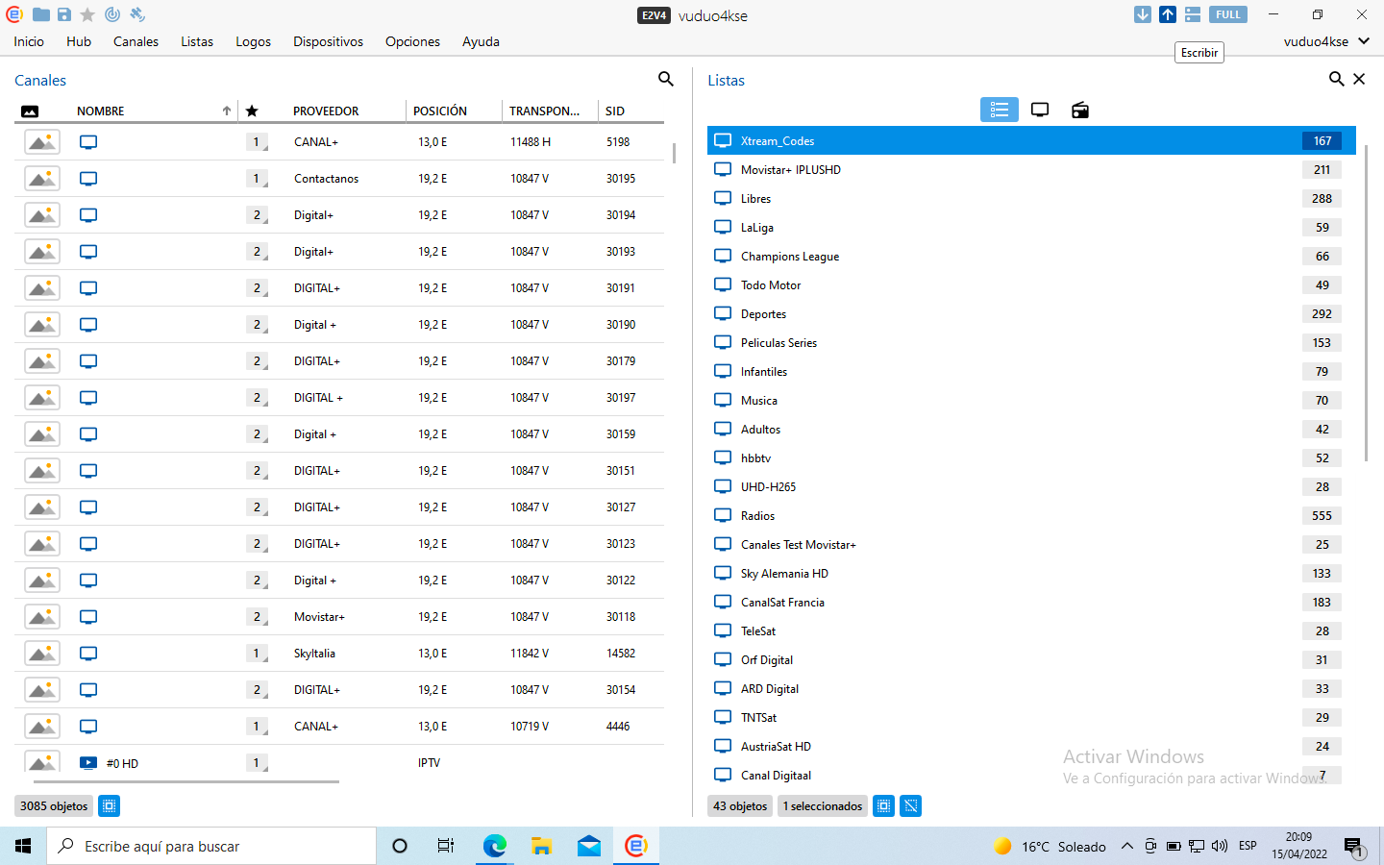Viewport: 1384px width, 865px height.
Task: Open the Dispositivos menu
Action: click(328, 41)
